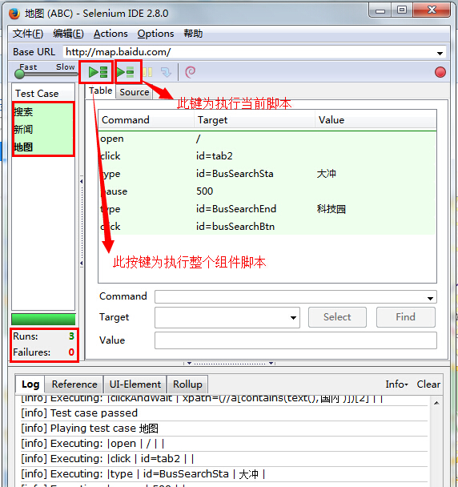Click right arrow on horizontal log splitter
Screen dimensions: 458x487
[271, 363]
